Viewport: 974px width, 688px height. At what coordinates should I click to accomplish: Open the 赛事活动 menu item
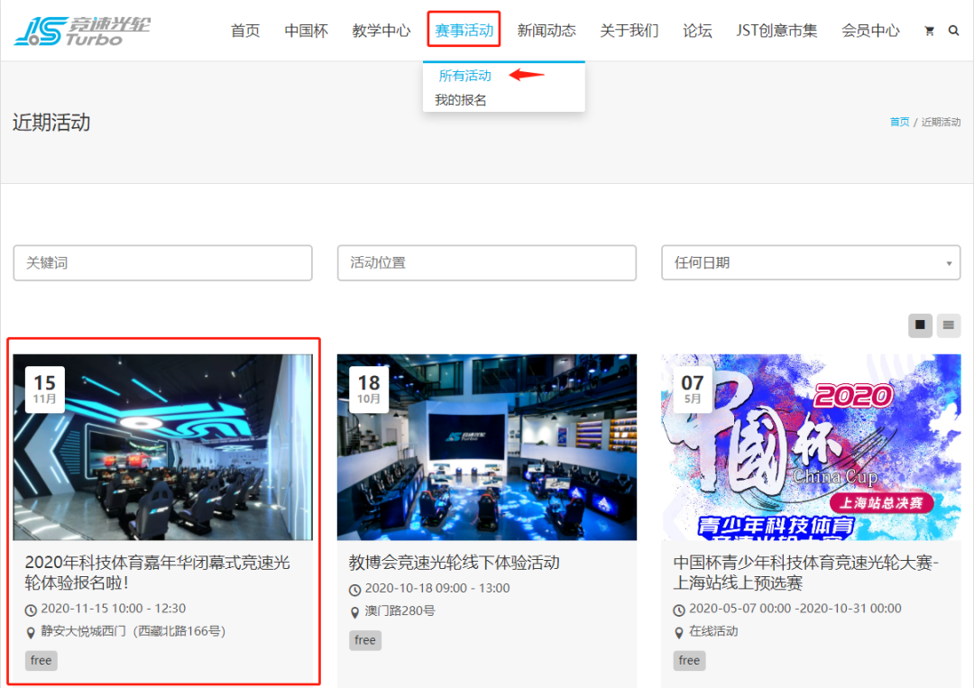pyautogui.click(x=464, y=31)
